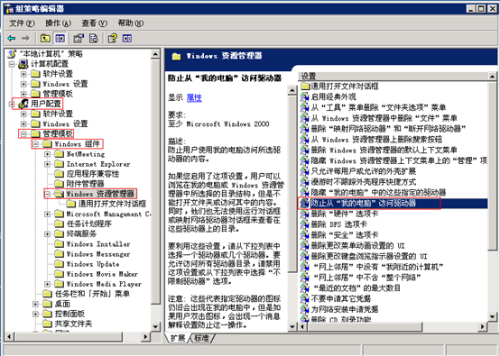Screen dimensions: 500x356
Task: Select 任务栏和「开始」菜单 tree item
Action: click(x=92, y=294)
